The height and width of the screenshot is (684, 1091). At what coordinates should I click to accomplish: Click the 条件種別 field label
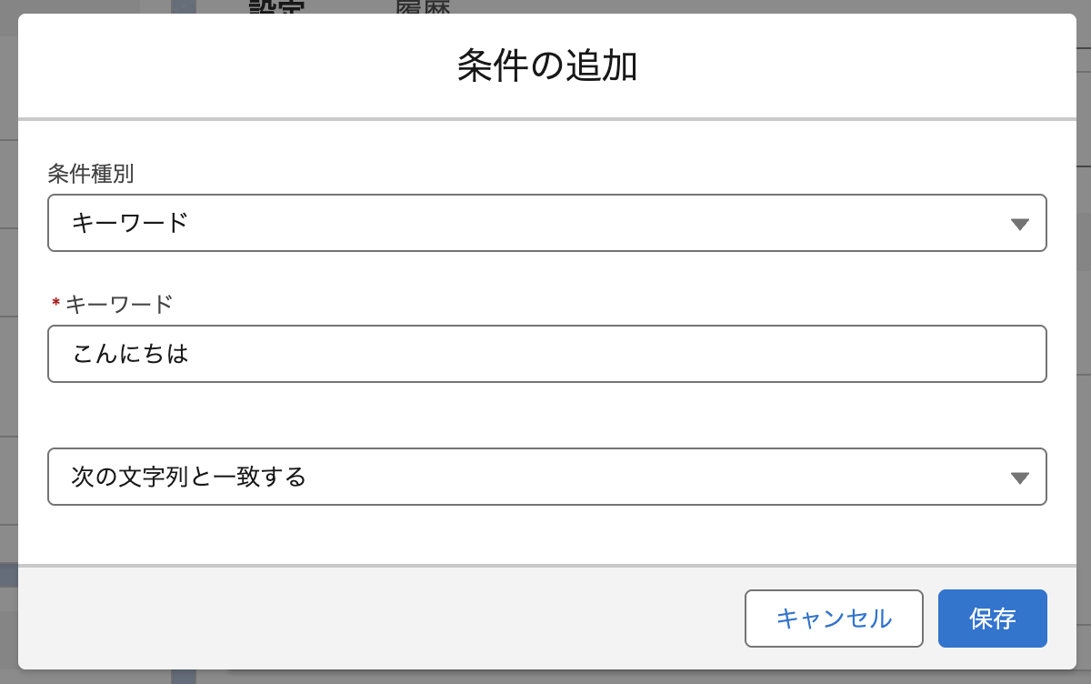click(91, 173)
